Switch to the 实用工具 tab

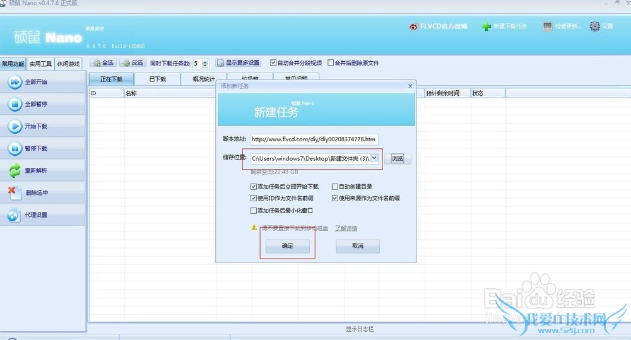(40, 64)
